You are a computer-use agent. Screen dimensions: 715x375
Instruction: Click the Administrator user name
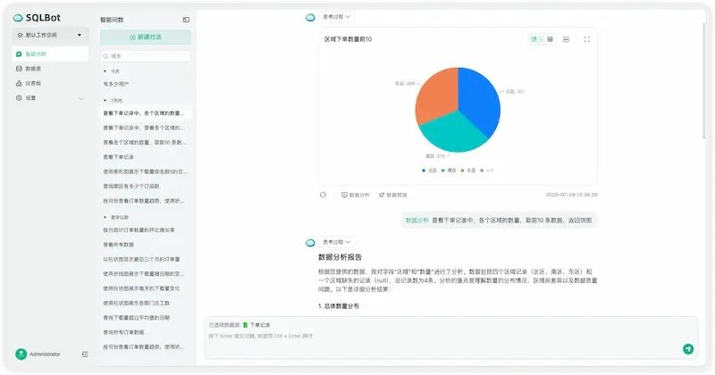[45, 354]
